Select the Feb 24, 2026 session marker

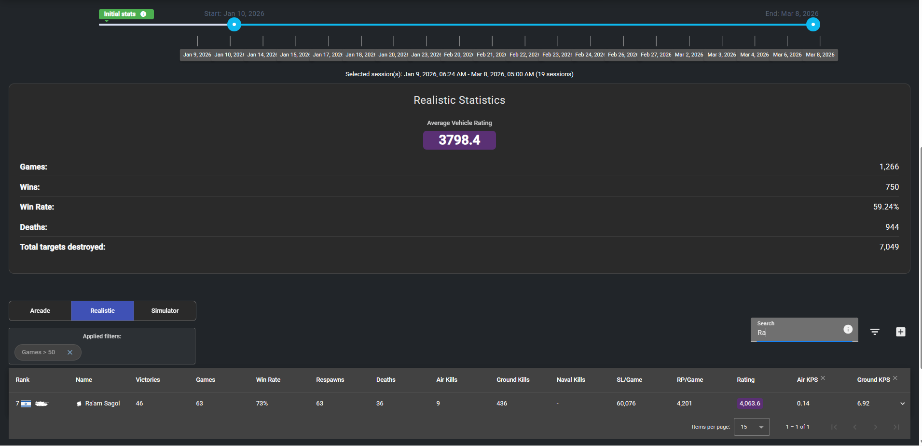coord(590,55)
